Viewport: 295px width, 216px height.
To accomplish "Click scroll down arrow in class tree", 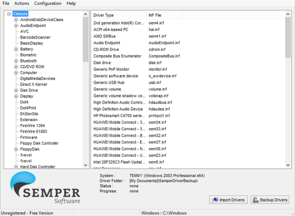I will tap(86, 165).
